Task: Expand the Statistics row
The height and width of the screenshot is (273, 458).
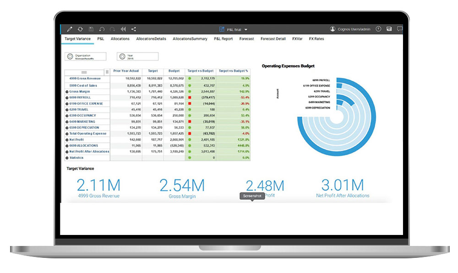Action: [67, 158]
